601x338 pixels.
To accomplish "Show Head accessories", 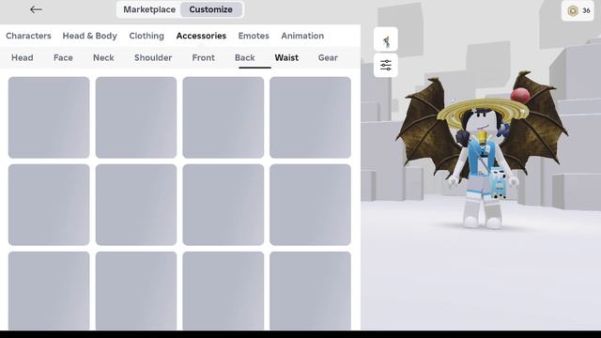I will [23, 57].
